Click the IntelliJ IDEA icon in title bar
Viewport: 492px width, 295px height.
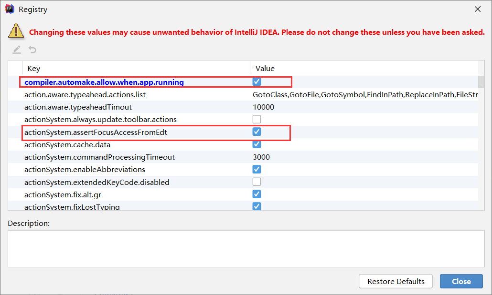click(10, 9)
